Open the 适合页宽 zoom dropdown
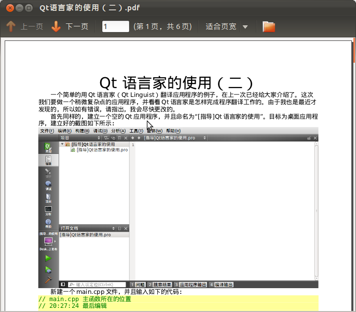The width and height of the screenshot is (356, 312). (221, 26)
